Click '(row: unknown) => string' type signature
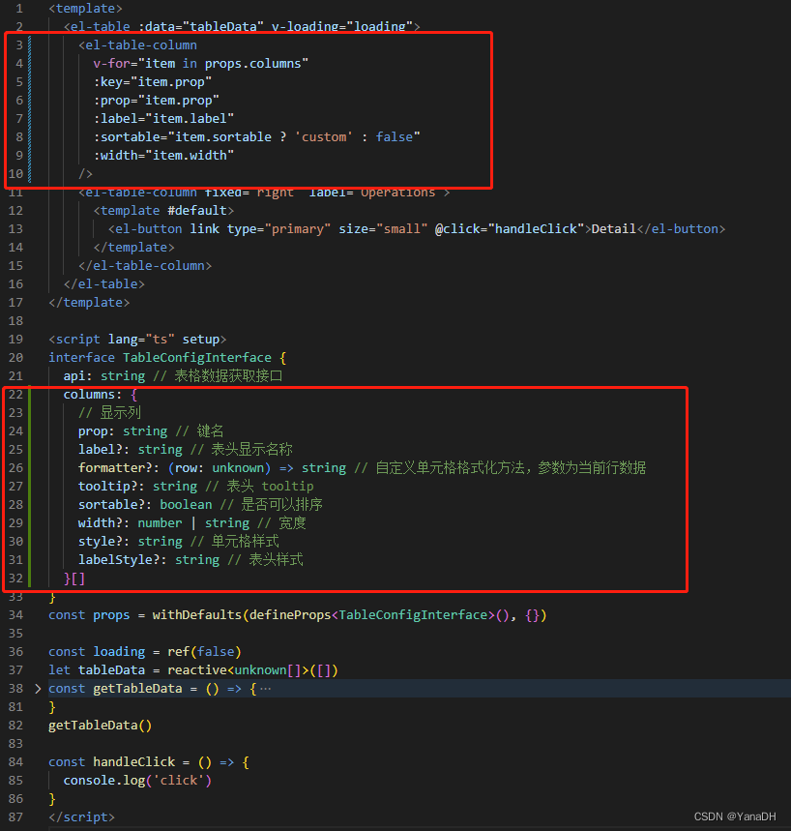The height and width of the screenshot is (831, 791). click(257, 468)
